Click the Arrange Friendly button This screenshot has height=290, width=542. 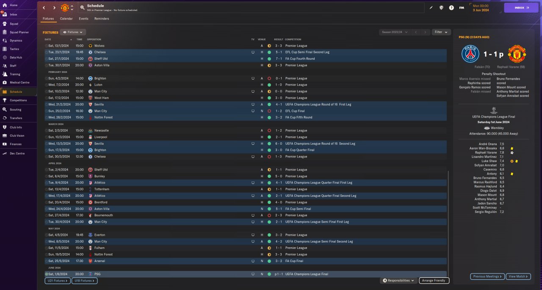(x=434, y=281)
